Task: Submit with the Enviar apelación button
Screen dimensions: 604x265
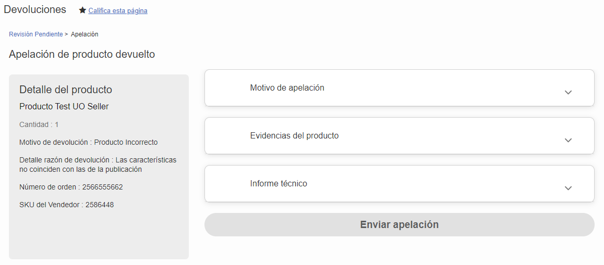Action: click(400, 224)
